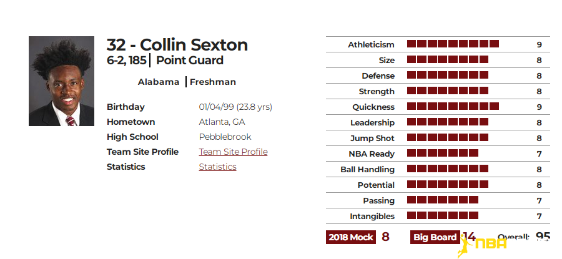Click the Point Guard position text
The height and width of the screenshot is (259, 562).
click(190, 60)
